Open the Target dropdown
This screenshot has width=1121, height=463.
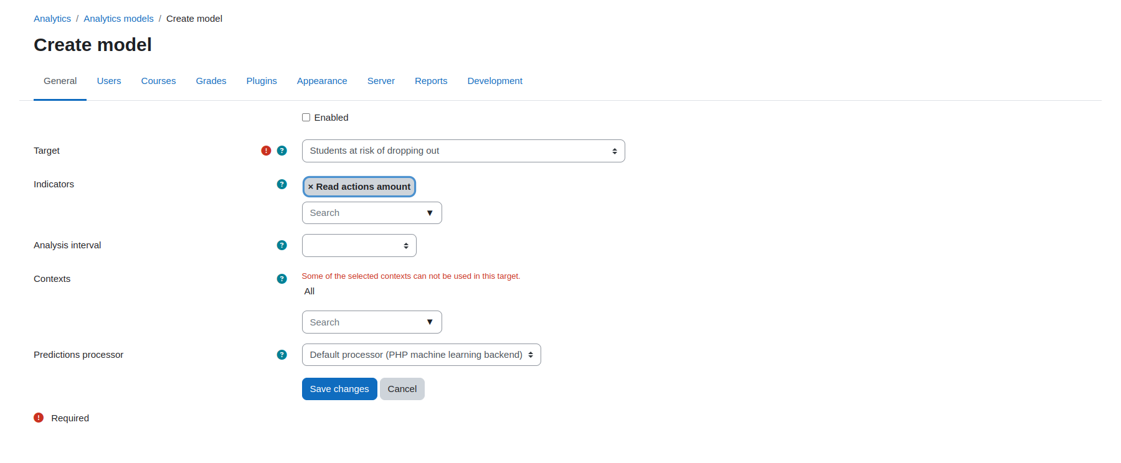point(463,151)
